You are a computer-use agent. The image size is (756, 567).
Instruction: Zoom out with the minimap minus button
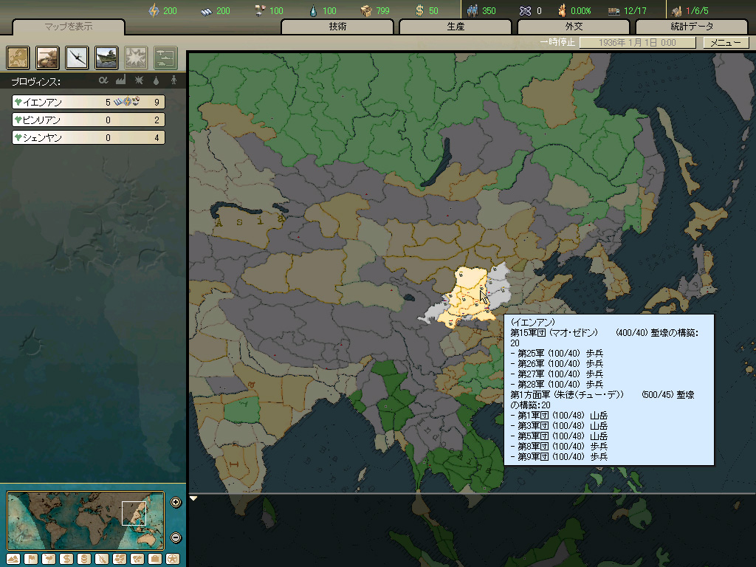176,537
